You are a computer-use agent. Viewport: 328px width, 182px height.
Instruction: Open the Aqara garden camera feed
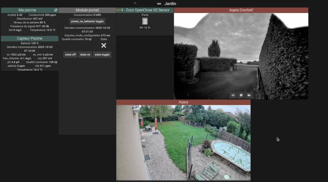pyautogui.click(x=183, y=142)
